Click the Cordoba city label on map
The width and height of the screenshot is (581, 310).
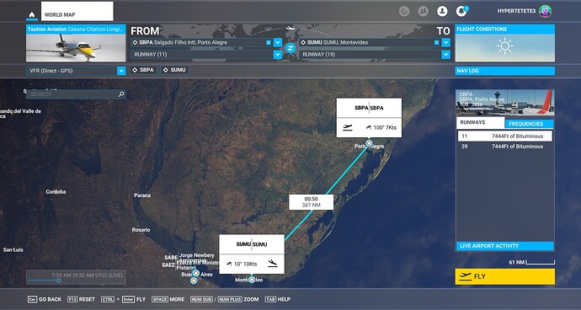coord(56,192)
